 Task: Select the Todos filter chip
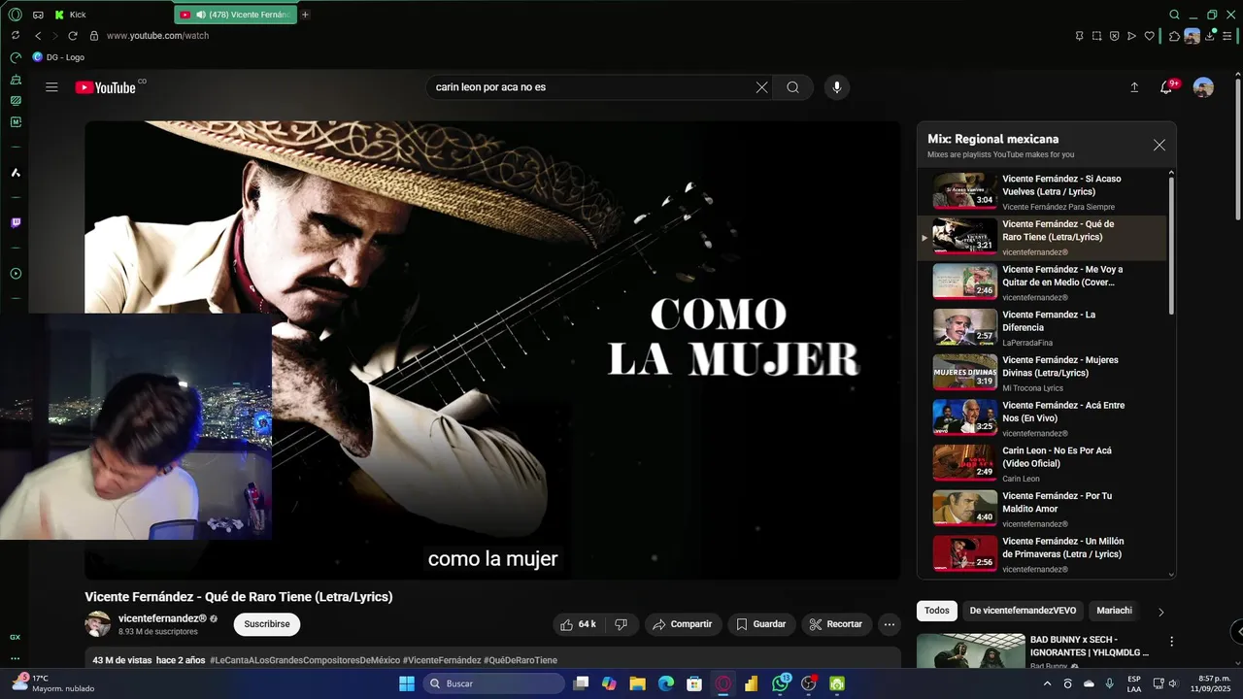[x=937, y=611]
